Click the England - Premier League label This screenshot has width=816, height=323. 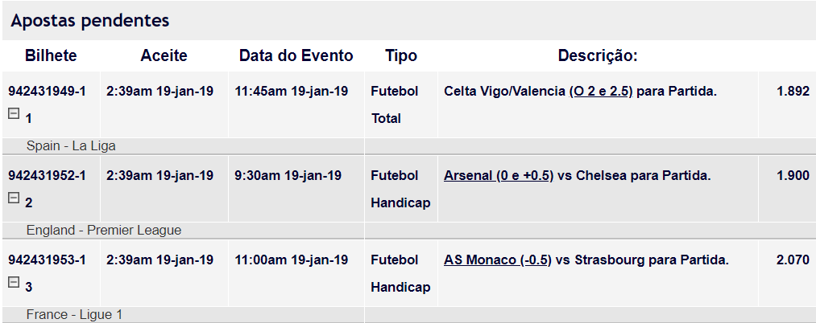click(x=104, y=230)
